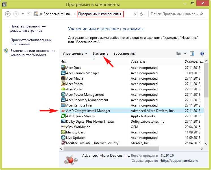The width and height of the screenshot is (211, 170).
Task: Click 'Все элементы па...' breadcrumb
Action: coord(58,14)
